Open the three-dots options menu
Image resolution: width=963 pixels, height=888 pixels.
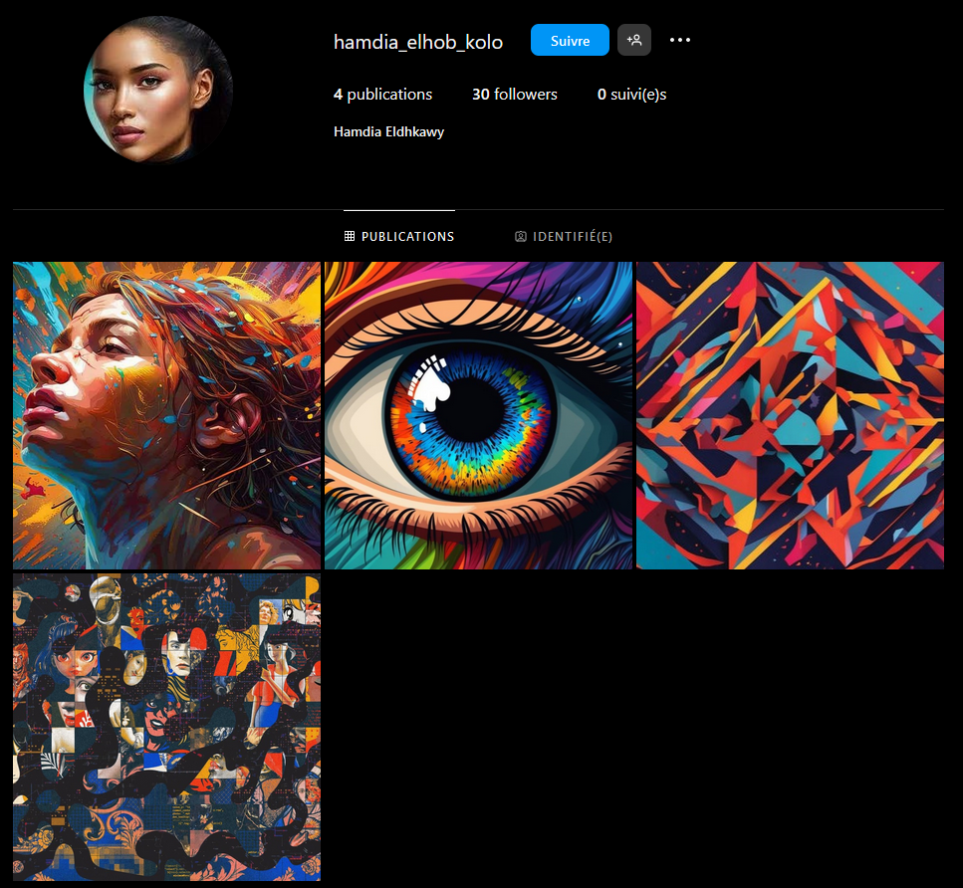(680, 40)
